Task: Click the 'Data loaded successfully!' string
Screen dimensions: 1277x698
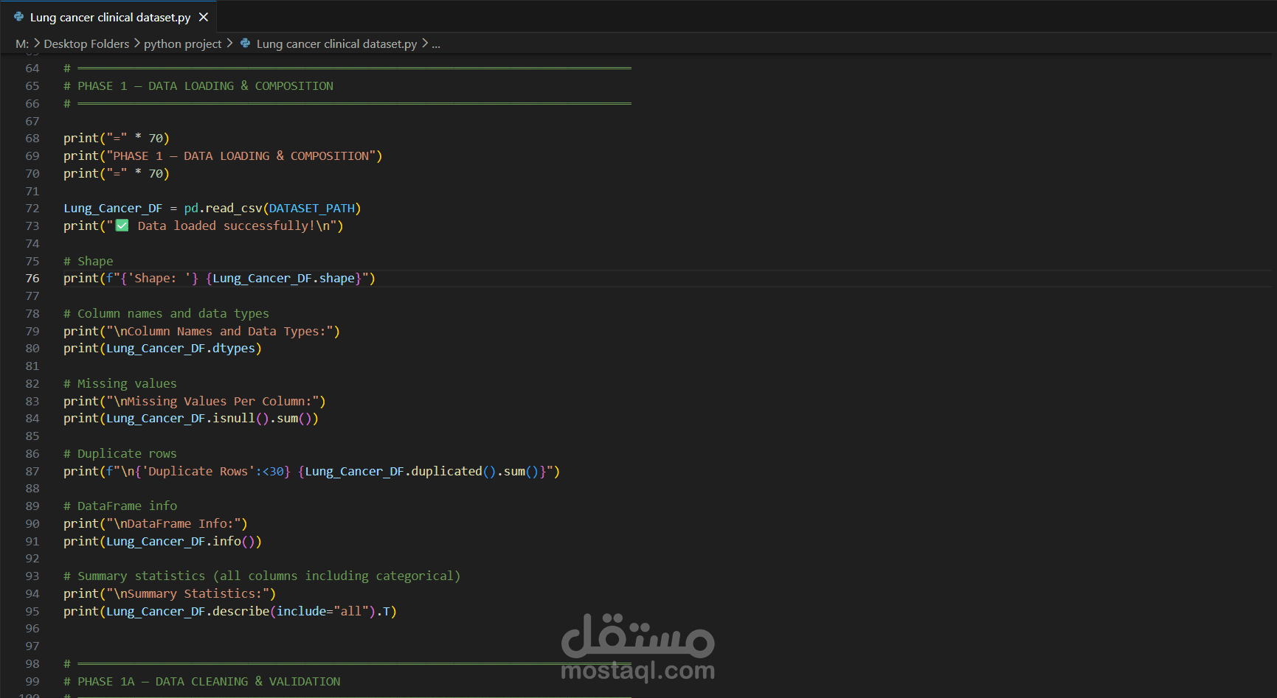Action: (x=221, y=226)
